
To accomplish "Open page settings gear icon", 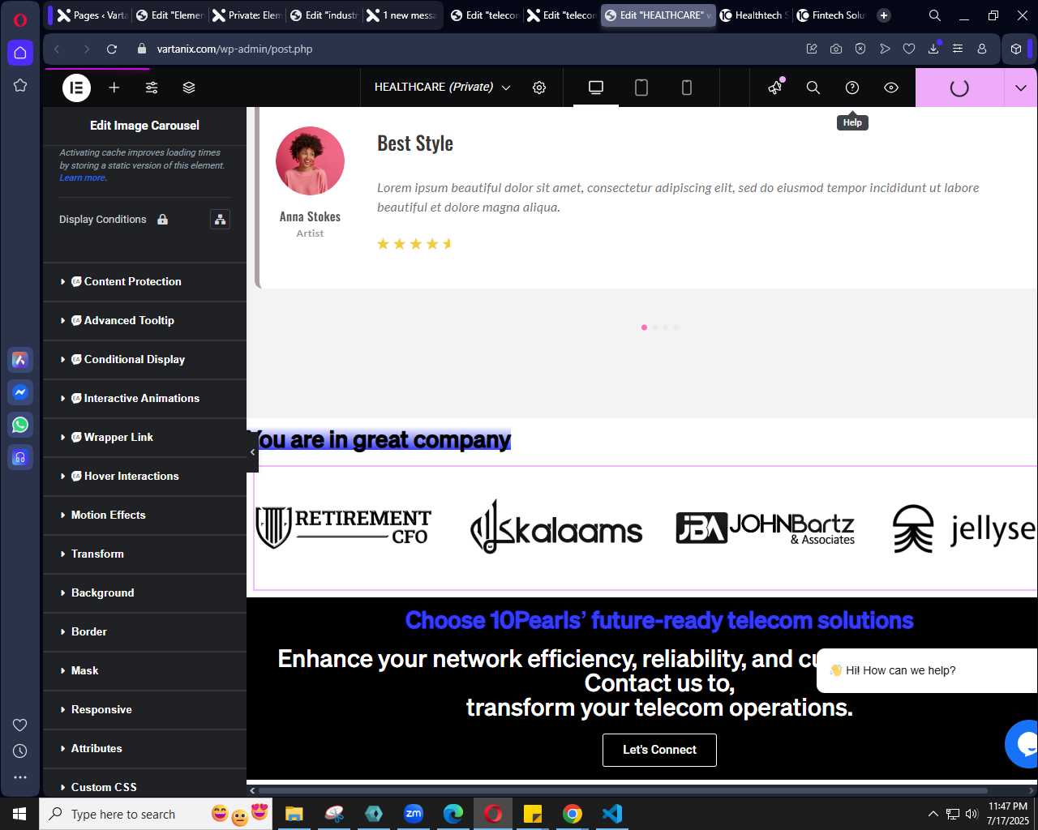I will pos(539,88).
